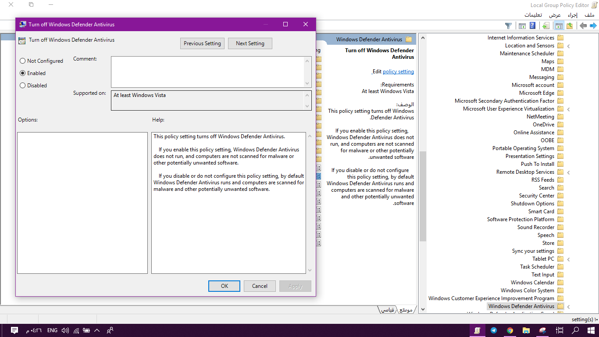Click the OneDrive folder icon in tree

pyautogui.click(x=560, y=125)
